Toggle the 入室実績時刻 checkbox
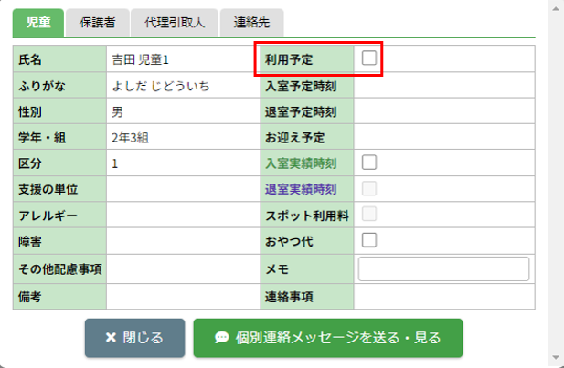The image size is (564, 368). [x=369, y=163]
